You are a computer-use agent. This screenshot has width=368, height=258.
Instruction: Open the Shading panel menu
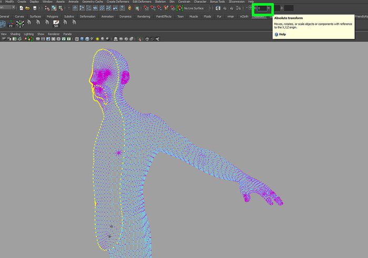point(16,34)
